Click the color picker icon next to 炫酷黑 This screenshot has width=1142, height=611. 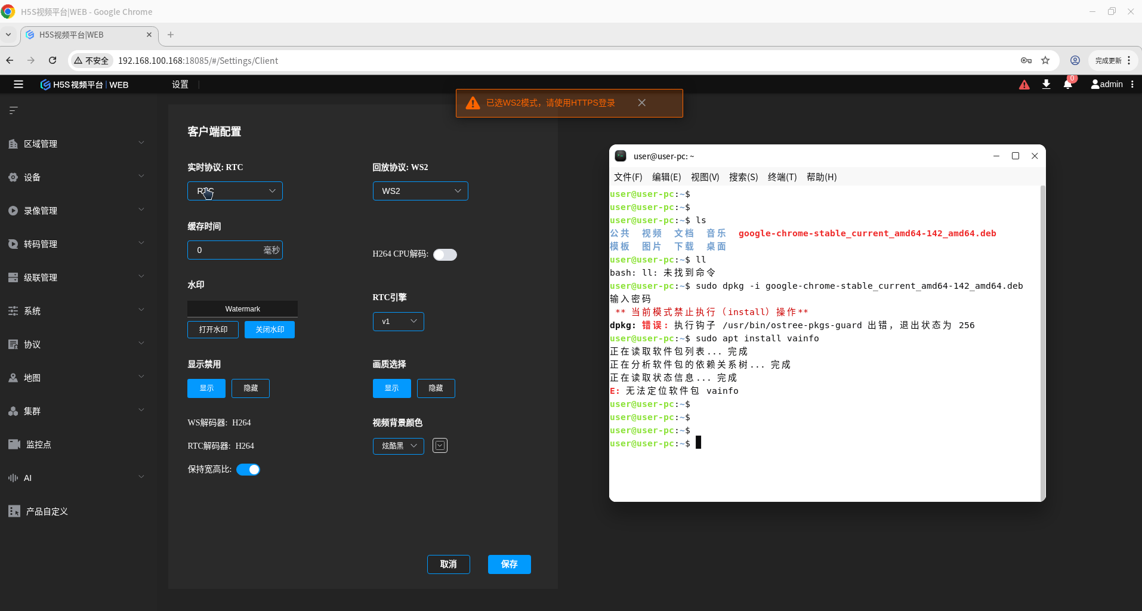coord(440,446)
